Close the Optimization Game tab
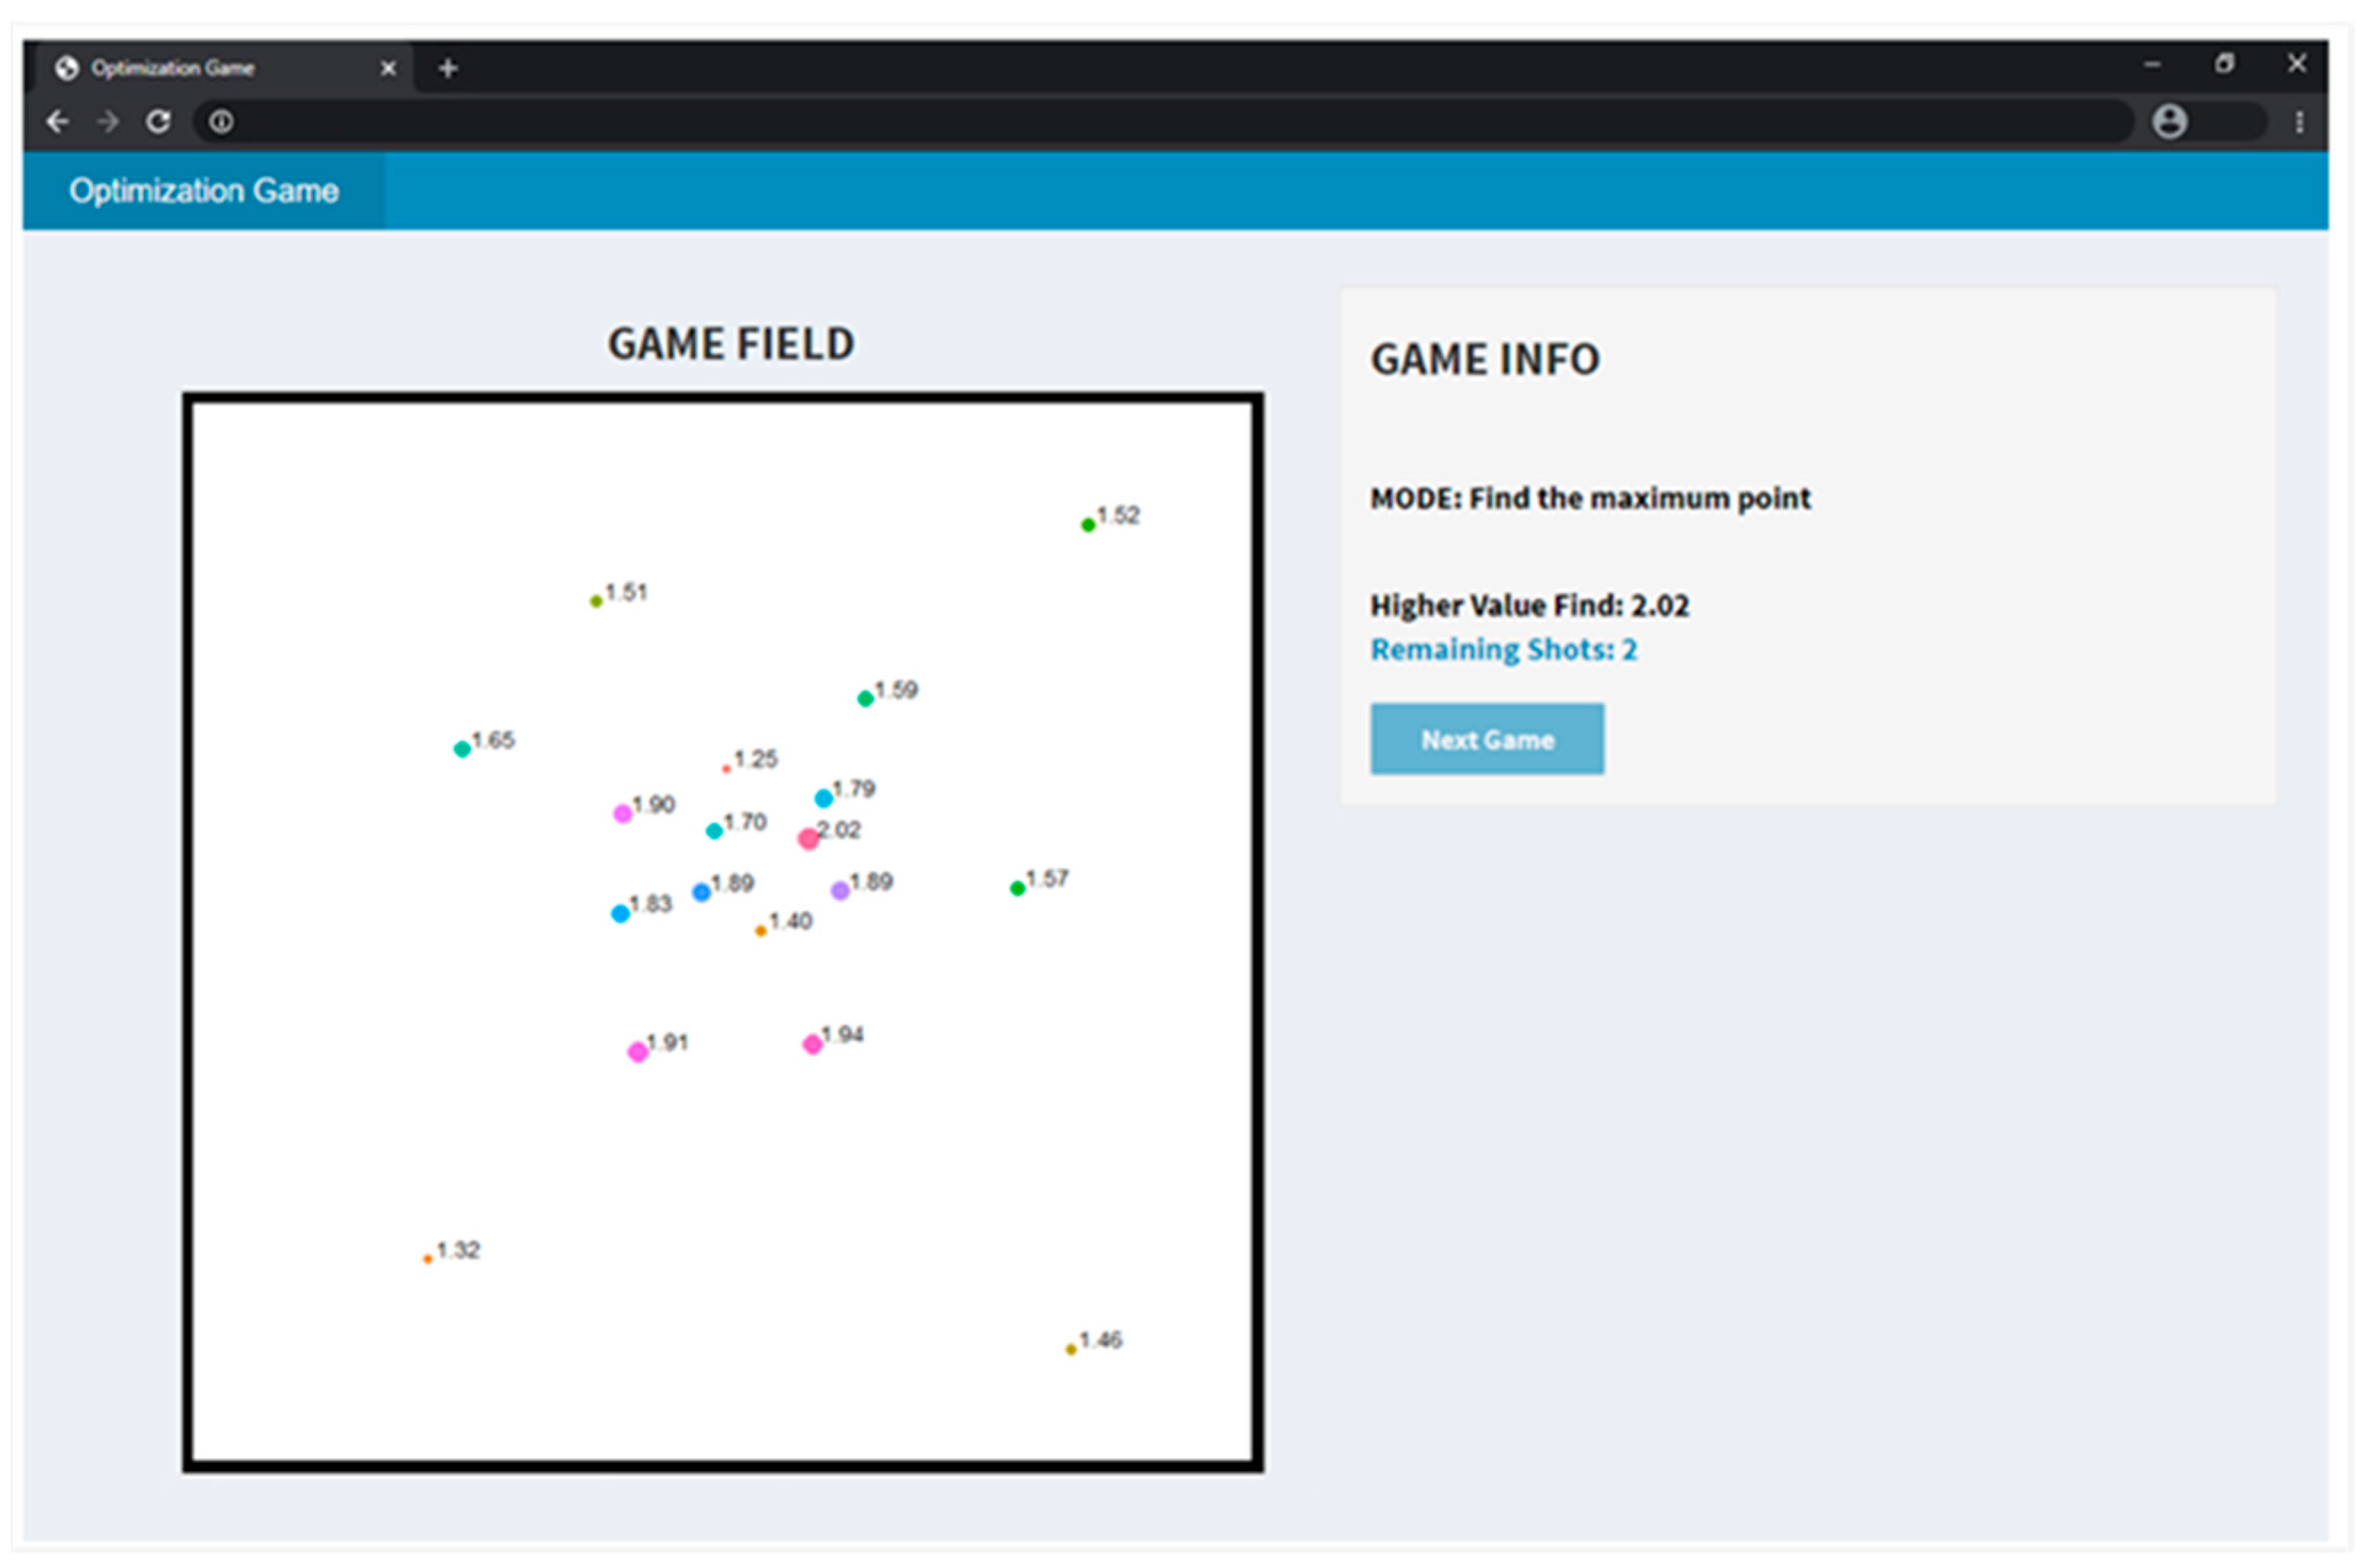Image resolution: width=2371 pixels, height=1568 pixels. [388, 68]
